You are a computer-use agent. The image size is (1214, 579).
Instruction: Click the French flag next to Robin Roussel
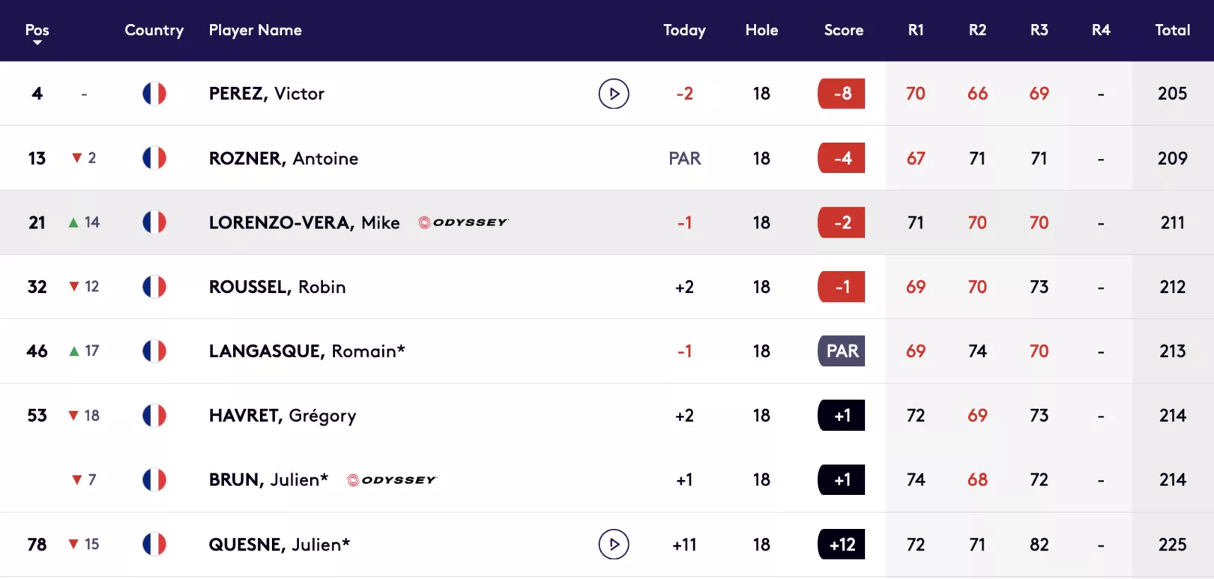pyautogui.click(x=154, y=287)
